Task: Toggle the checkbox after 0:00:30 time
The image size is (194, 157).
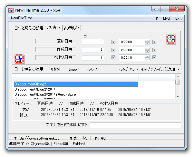Action: [x=154, y=57]
